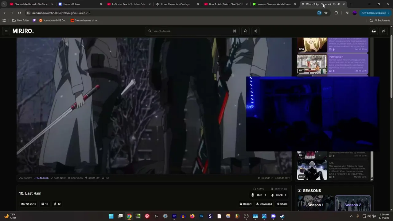The height and width of the screenshot is (221, 393).
Task: Open the Shortcuts panel
Action: 75,178
